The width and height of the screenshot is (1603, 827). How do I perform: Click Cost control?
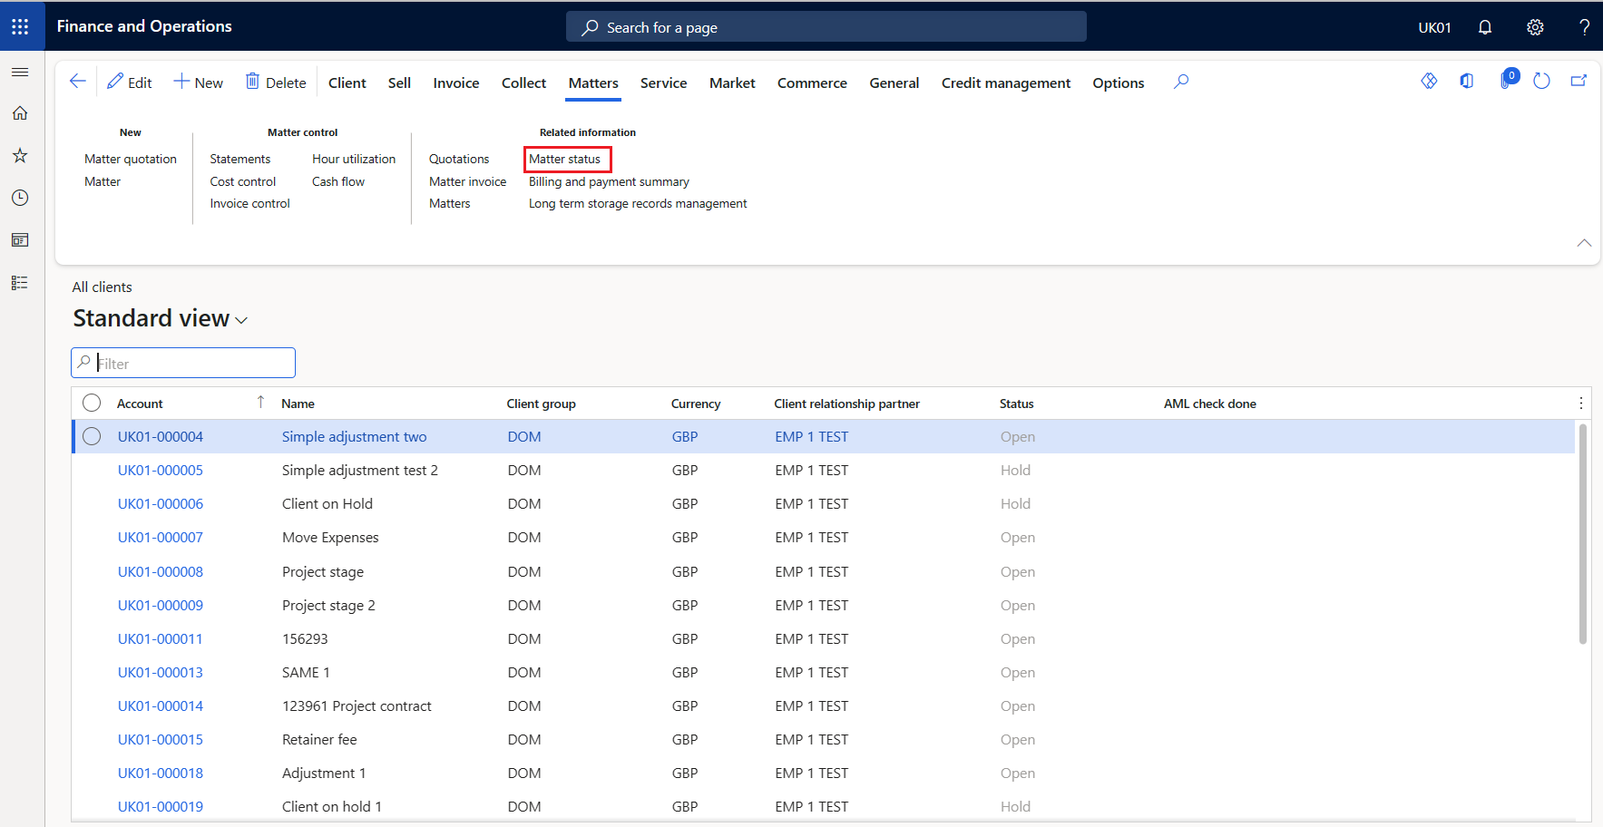pos(242,181)
